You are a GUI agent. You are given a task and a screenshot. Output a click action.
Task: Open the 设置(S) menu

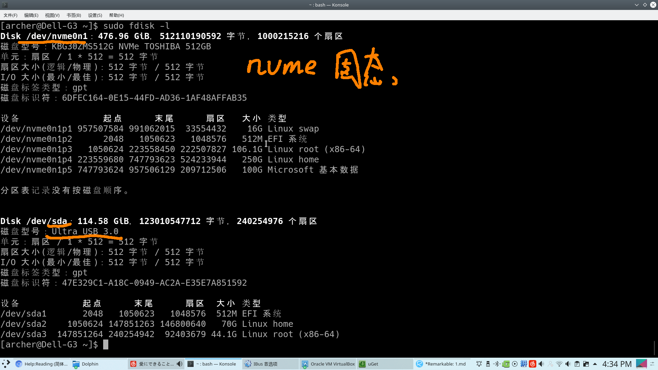95,15
